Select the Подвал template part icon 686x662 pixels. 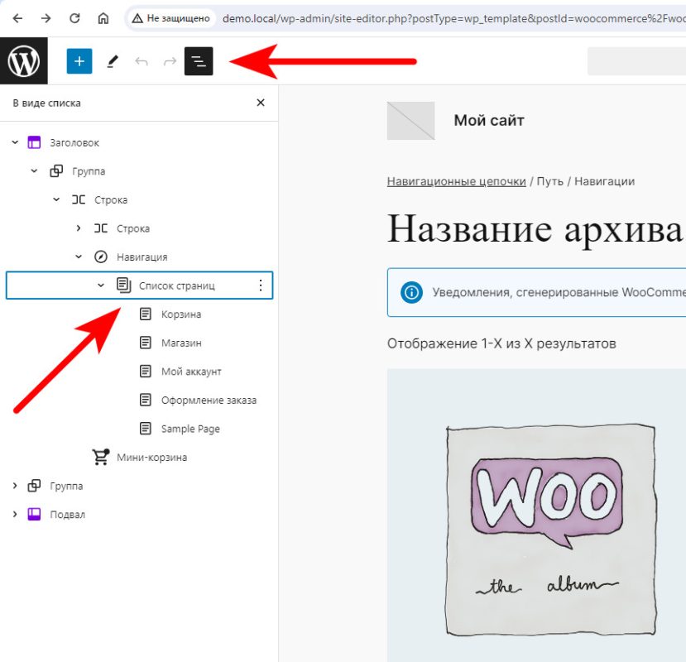click(34, 514)
